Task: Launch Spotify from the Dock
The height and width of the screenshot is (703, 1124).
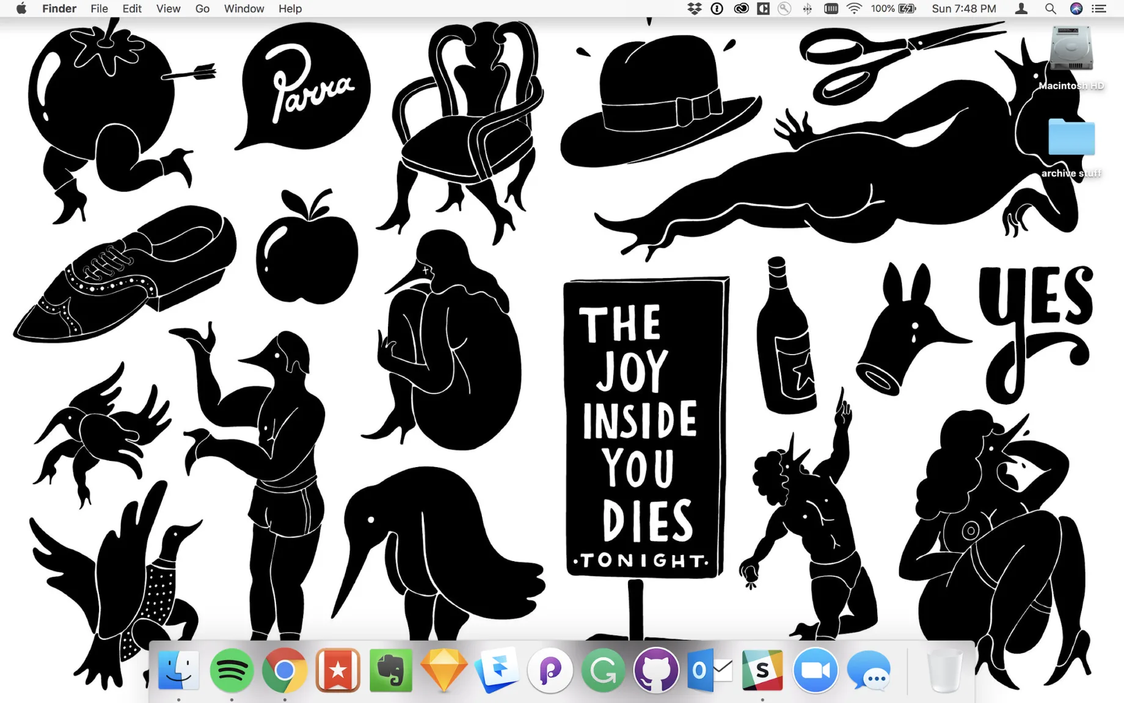Action: 232,671
